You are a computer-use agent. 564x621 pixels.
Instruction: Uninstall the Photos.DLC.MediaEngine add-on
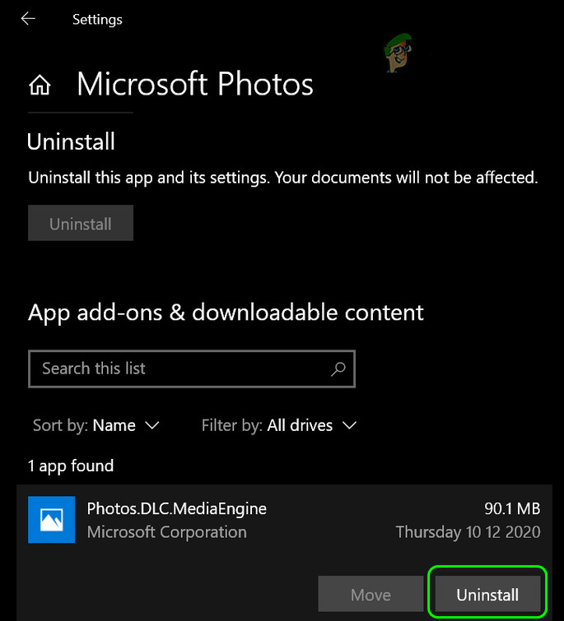point(488,595)
